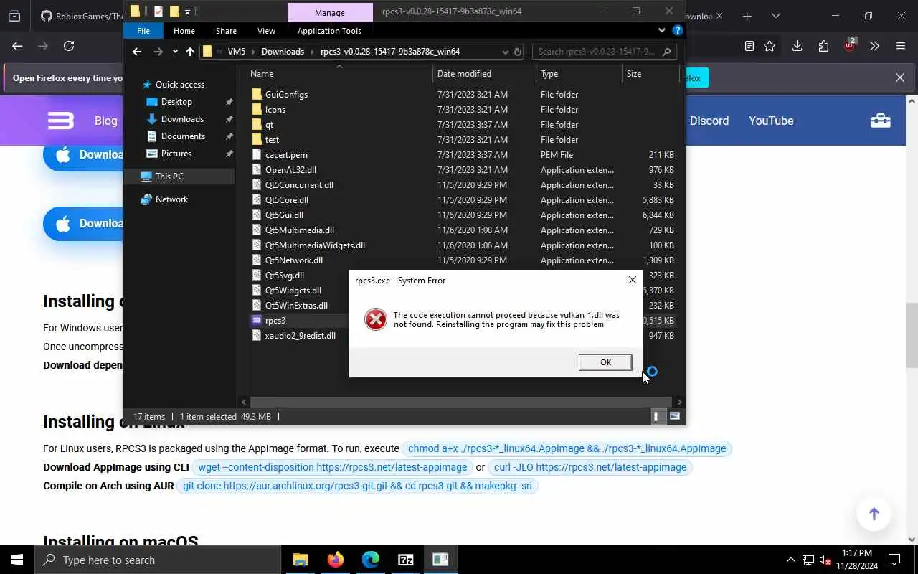Open Pictures in navigation pane
This screenshot has width=918, height=574.
click(176, 154)
